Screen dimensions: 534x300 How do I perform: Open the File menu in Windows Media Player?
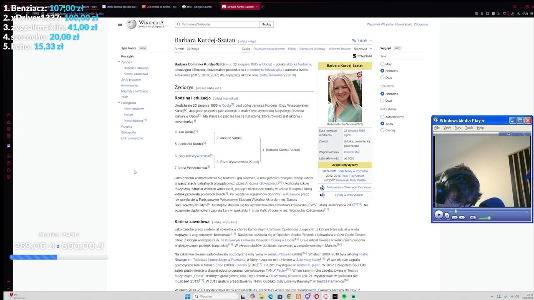[437, 128]
